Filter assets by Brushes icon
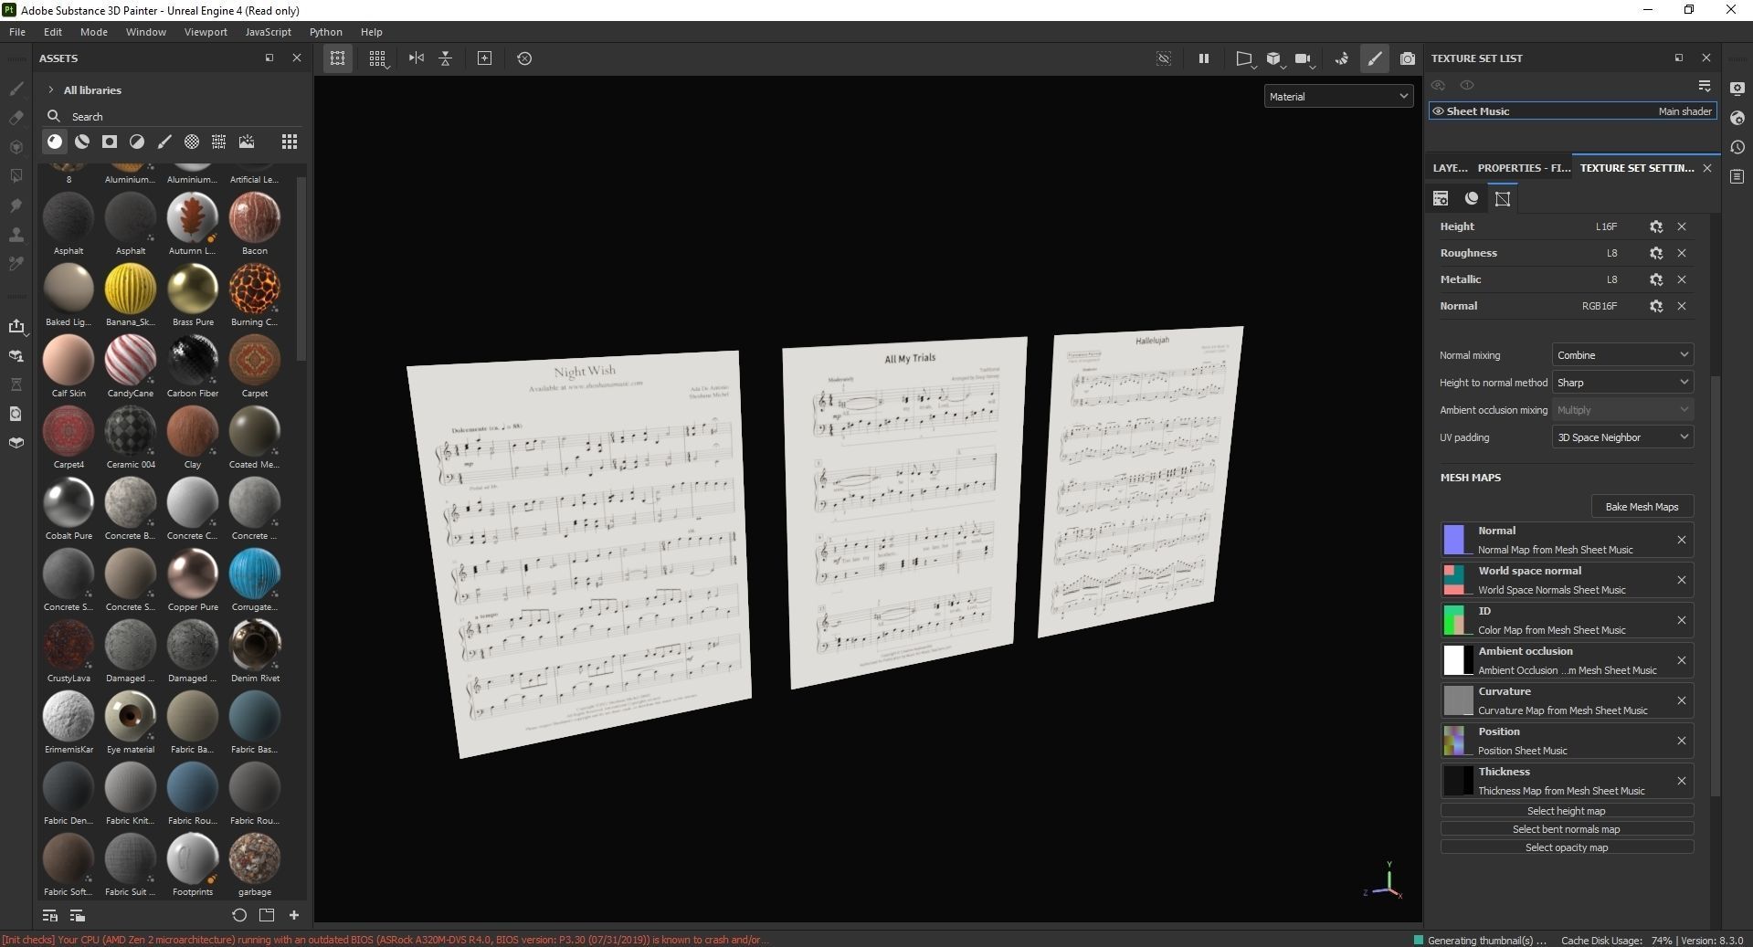This screenshot has height=947, width=1753. pos(164,142)
